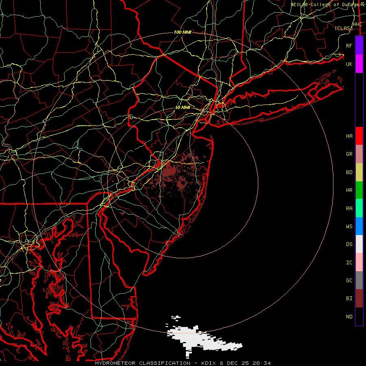Select the 'GR' legend label
Viewport: 366px width, 366px height.
pos(349,154)
